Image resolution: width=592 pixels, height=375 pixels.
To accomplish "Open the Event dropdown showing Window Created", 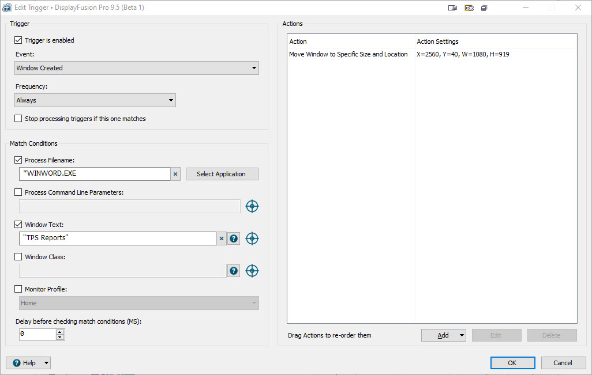I will (x=137, y=68).
